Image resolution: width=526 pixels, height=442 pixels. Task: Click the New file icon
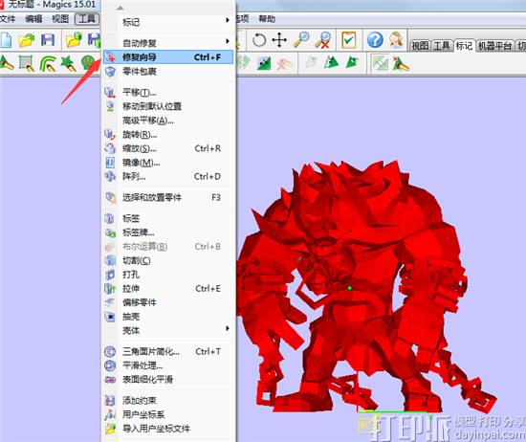click(6, 40)
